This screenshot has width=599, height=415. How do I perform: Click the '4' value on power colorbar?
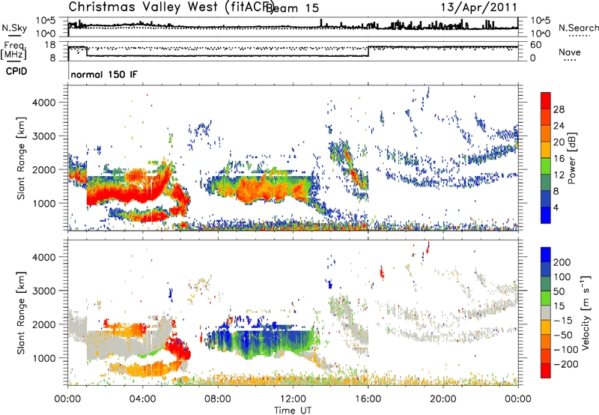click(556, 207)
